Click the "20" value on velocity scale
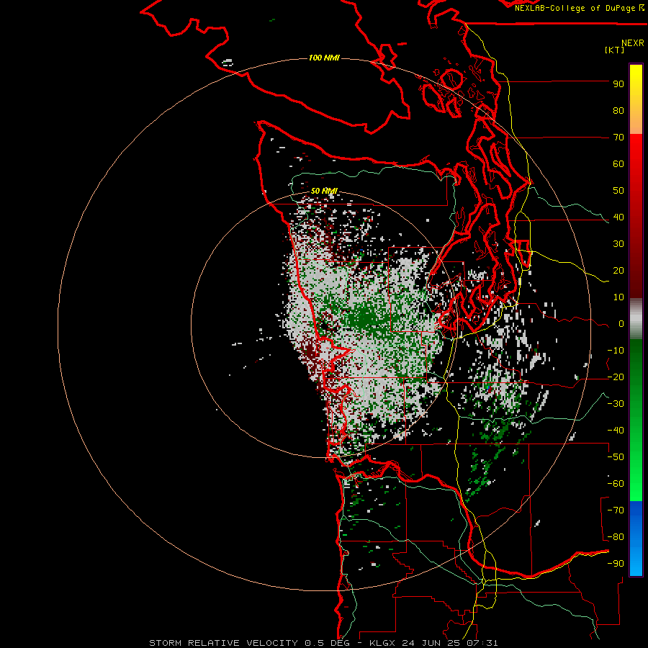Viewport: 648px width, 648px height. (618, 270)
